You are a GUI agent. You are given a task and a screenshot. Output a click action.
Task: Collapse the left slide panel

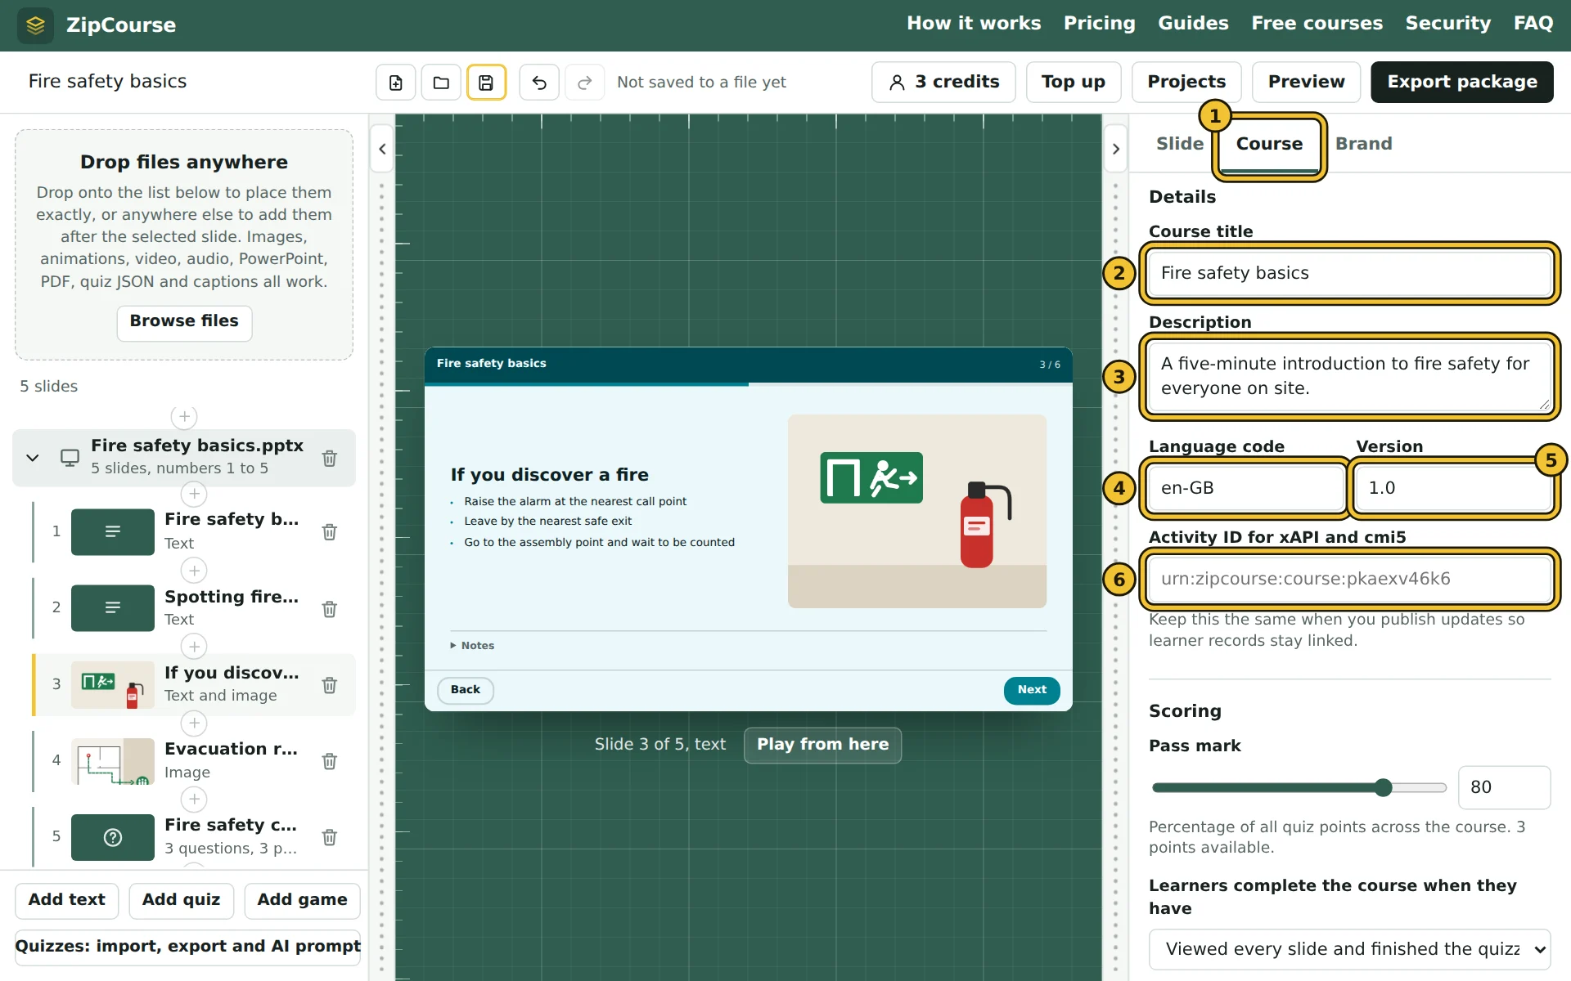pos(382,149)
